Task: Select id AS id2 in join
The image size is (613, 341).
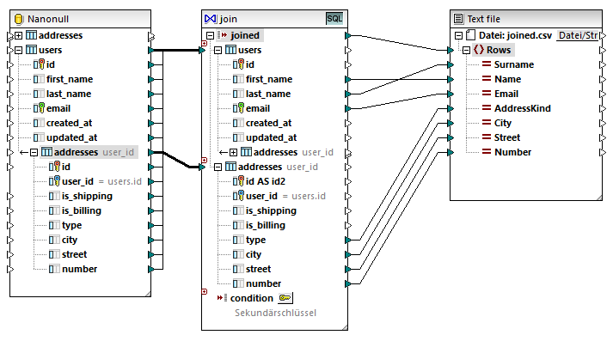Action: pyautogui.click(x=266, y=181)
